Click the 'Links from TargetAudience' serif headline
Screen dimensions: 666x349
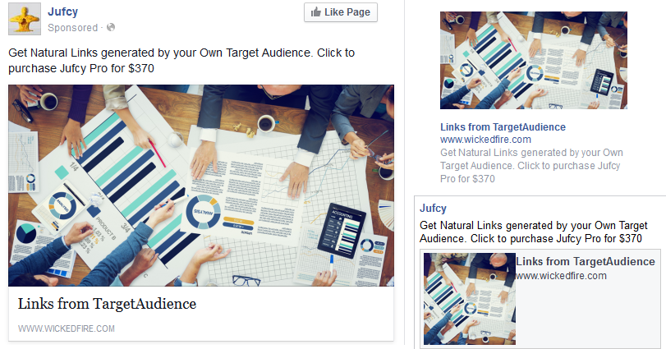[x=107, y=304]
